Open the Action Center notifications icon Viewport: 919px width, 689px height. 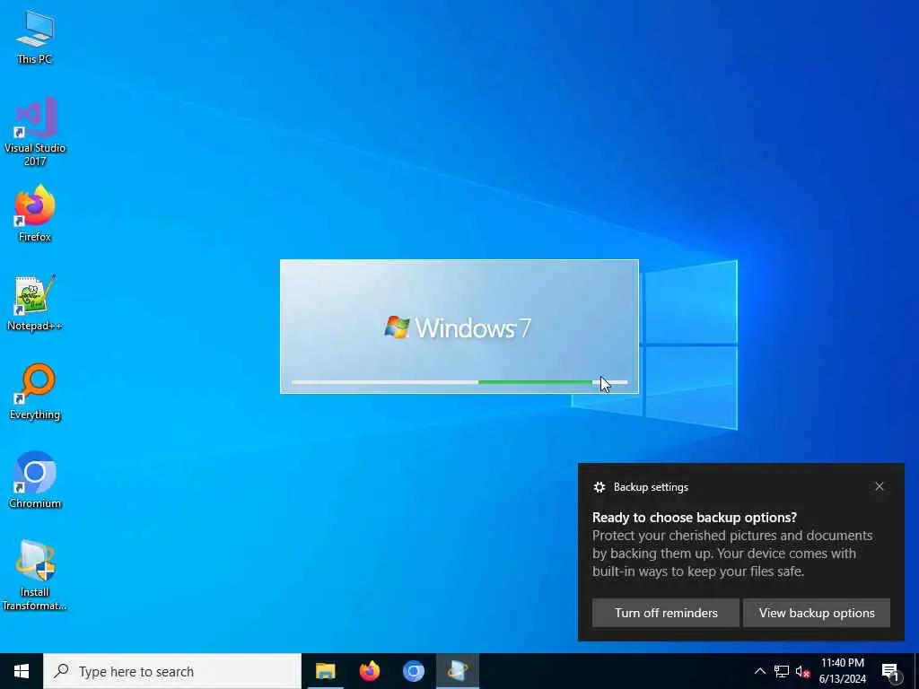890,671
